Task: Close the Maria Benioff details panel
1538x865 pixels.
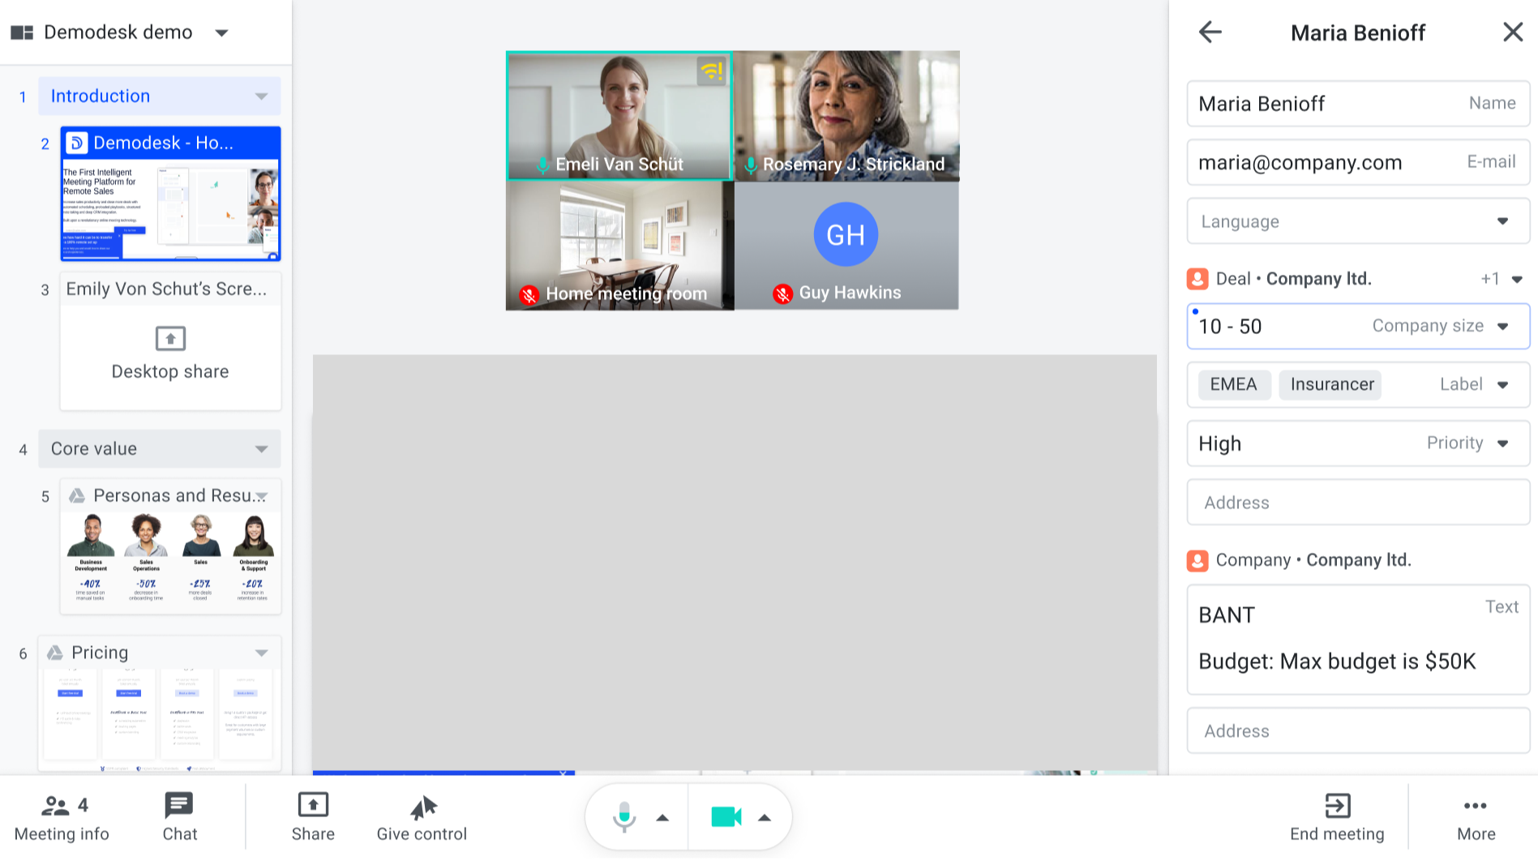Action: tap(1513, 32)
